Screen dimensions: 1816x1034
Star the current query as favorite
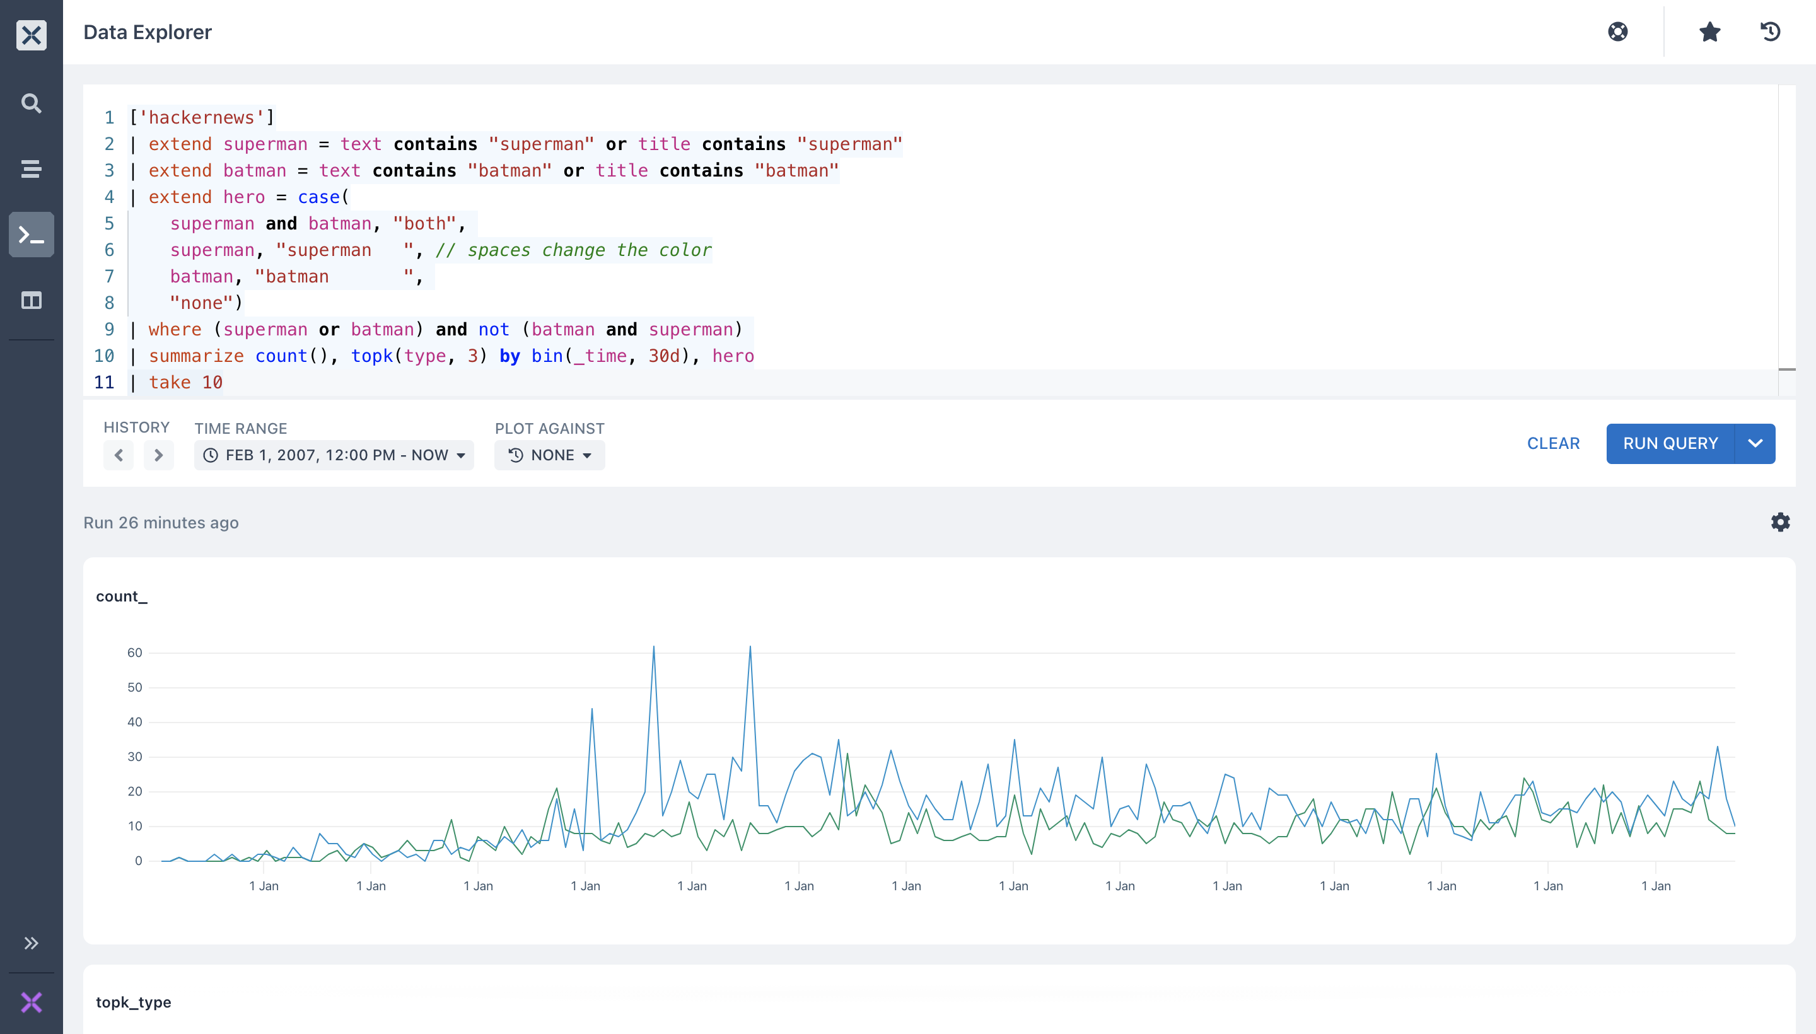[x=1709, y=32]
